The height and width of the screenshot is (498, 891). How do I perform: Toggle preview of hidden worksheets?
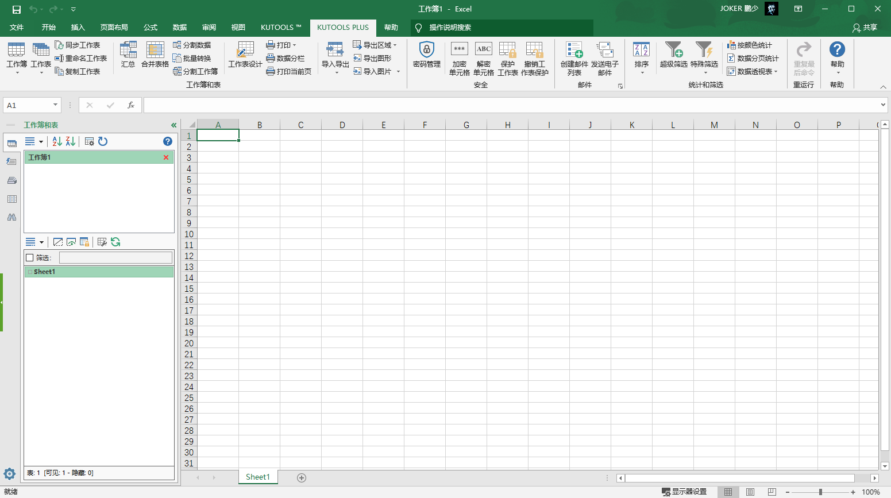[71, 242]
